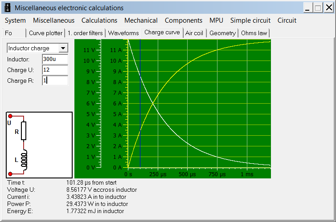Switch to the Geometry tab
Screen dimensions: 336x222
(x=222, y=33)
